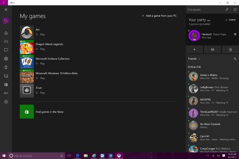Open the Messages chat bubble icon
The image size is (239, 159).
click(x=6, y=50)
